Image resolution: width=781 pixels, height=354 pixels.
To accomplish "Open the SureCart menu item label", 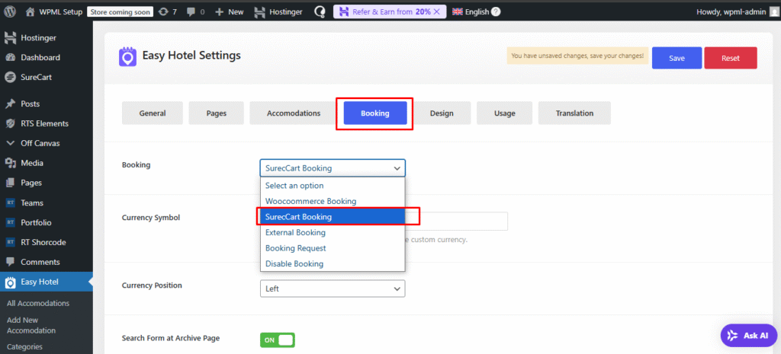I will tap(37, 77).
